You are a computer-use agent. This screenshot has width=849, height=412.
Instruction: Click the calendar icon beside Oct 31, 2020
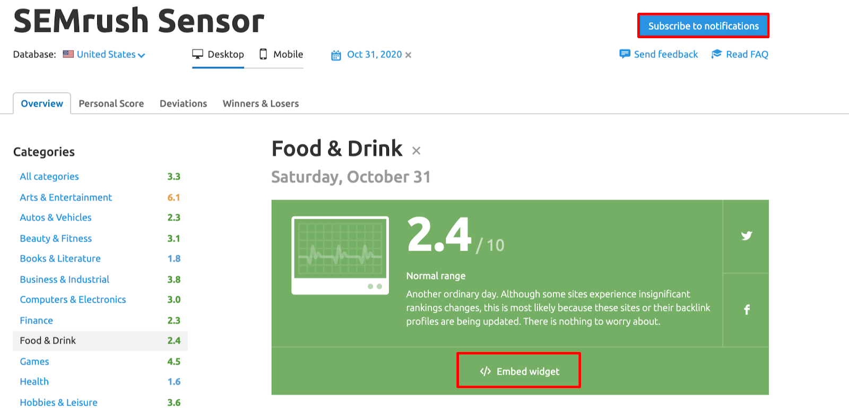tap(336, 55)
